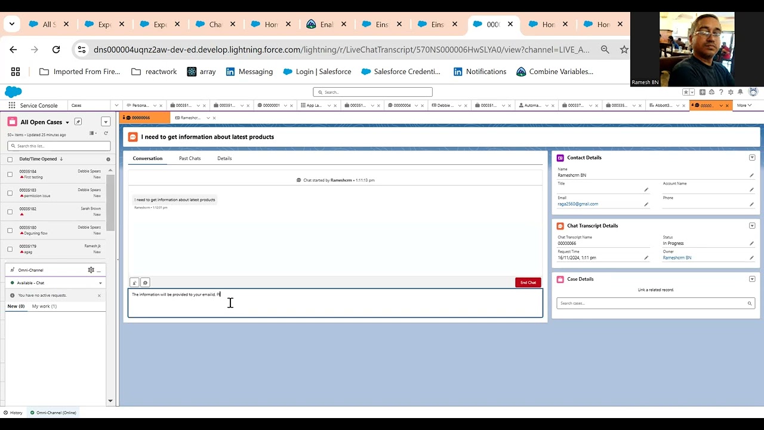Switch to the Conversation tab
This screenshot has height=430, width=764.
point(147,159)
